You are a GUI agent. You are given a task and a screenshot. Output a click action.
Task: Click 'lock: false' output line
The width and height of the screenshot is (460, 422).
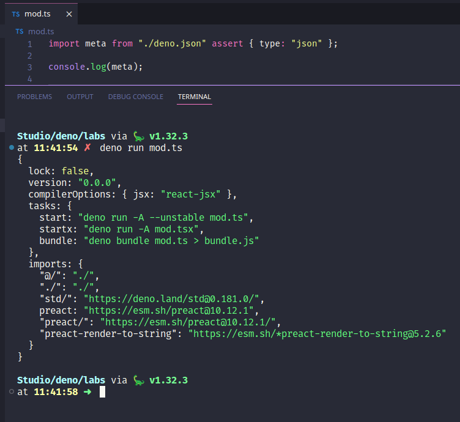click(61, 171)
